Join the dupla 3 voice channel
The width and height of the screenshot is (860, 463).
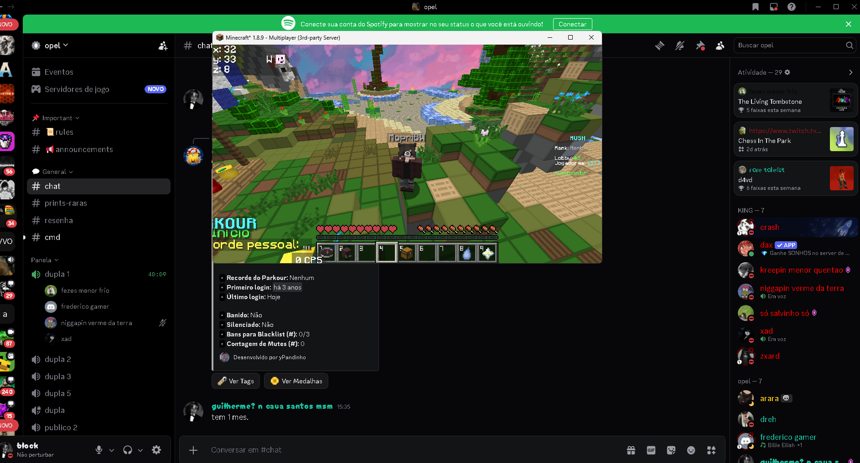tap(98, 377)
